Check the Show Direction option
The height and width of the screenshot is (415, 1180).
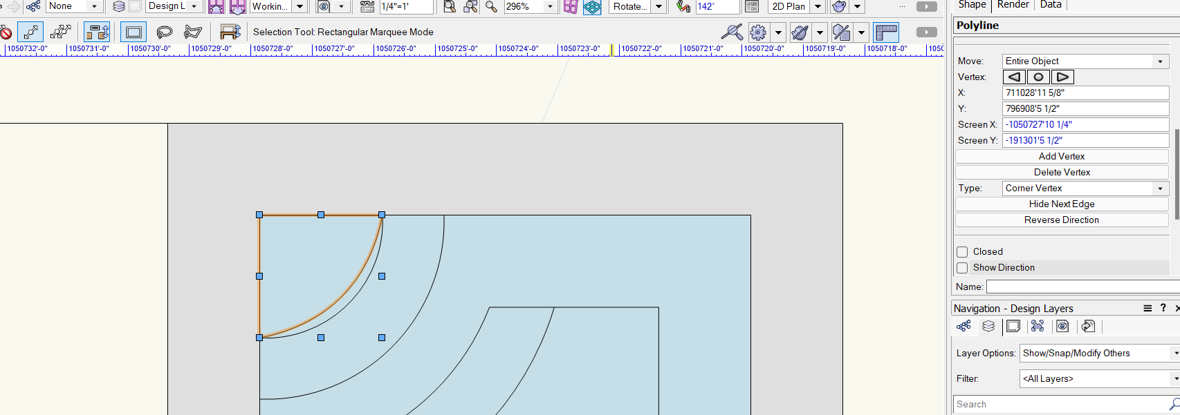pyautogui.click(x=962, y=268)
